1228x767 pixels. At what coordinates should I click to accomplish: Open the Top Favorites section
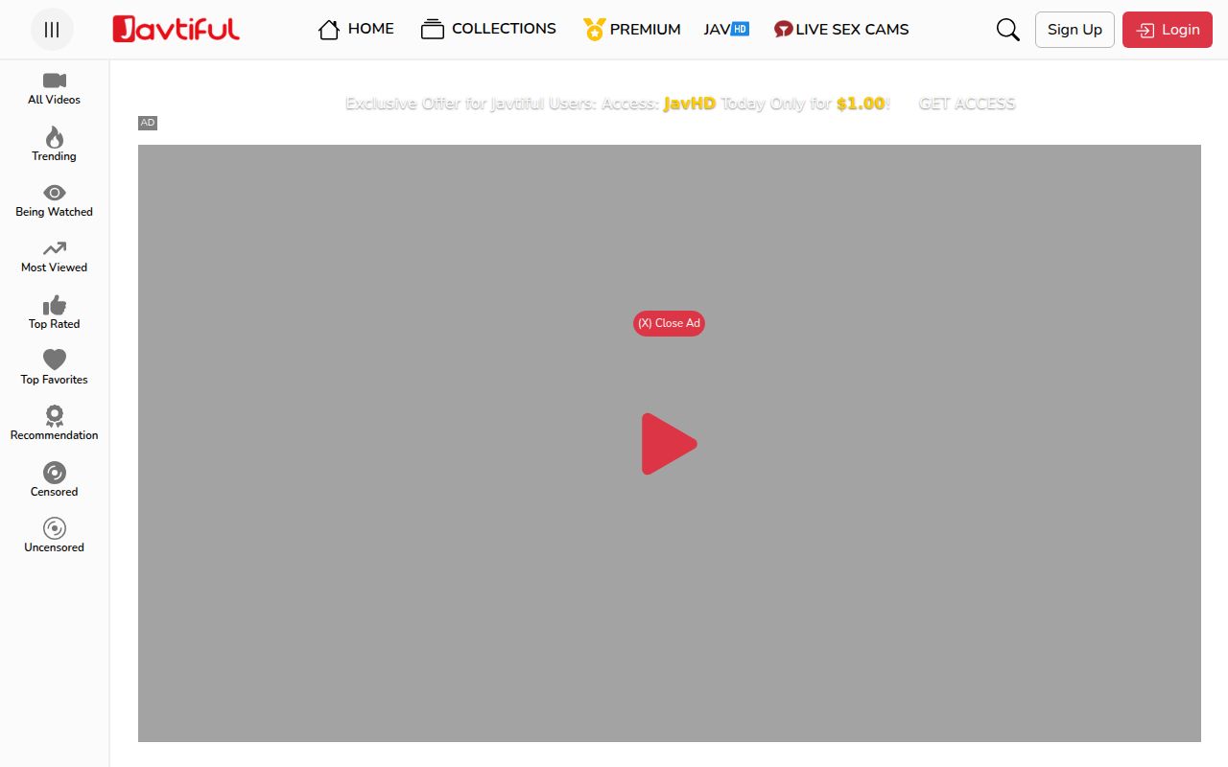click(53, 367)
